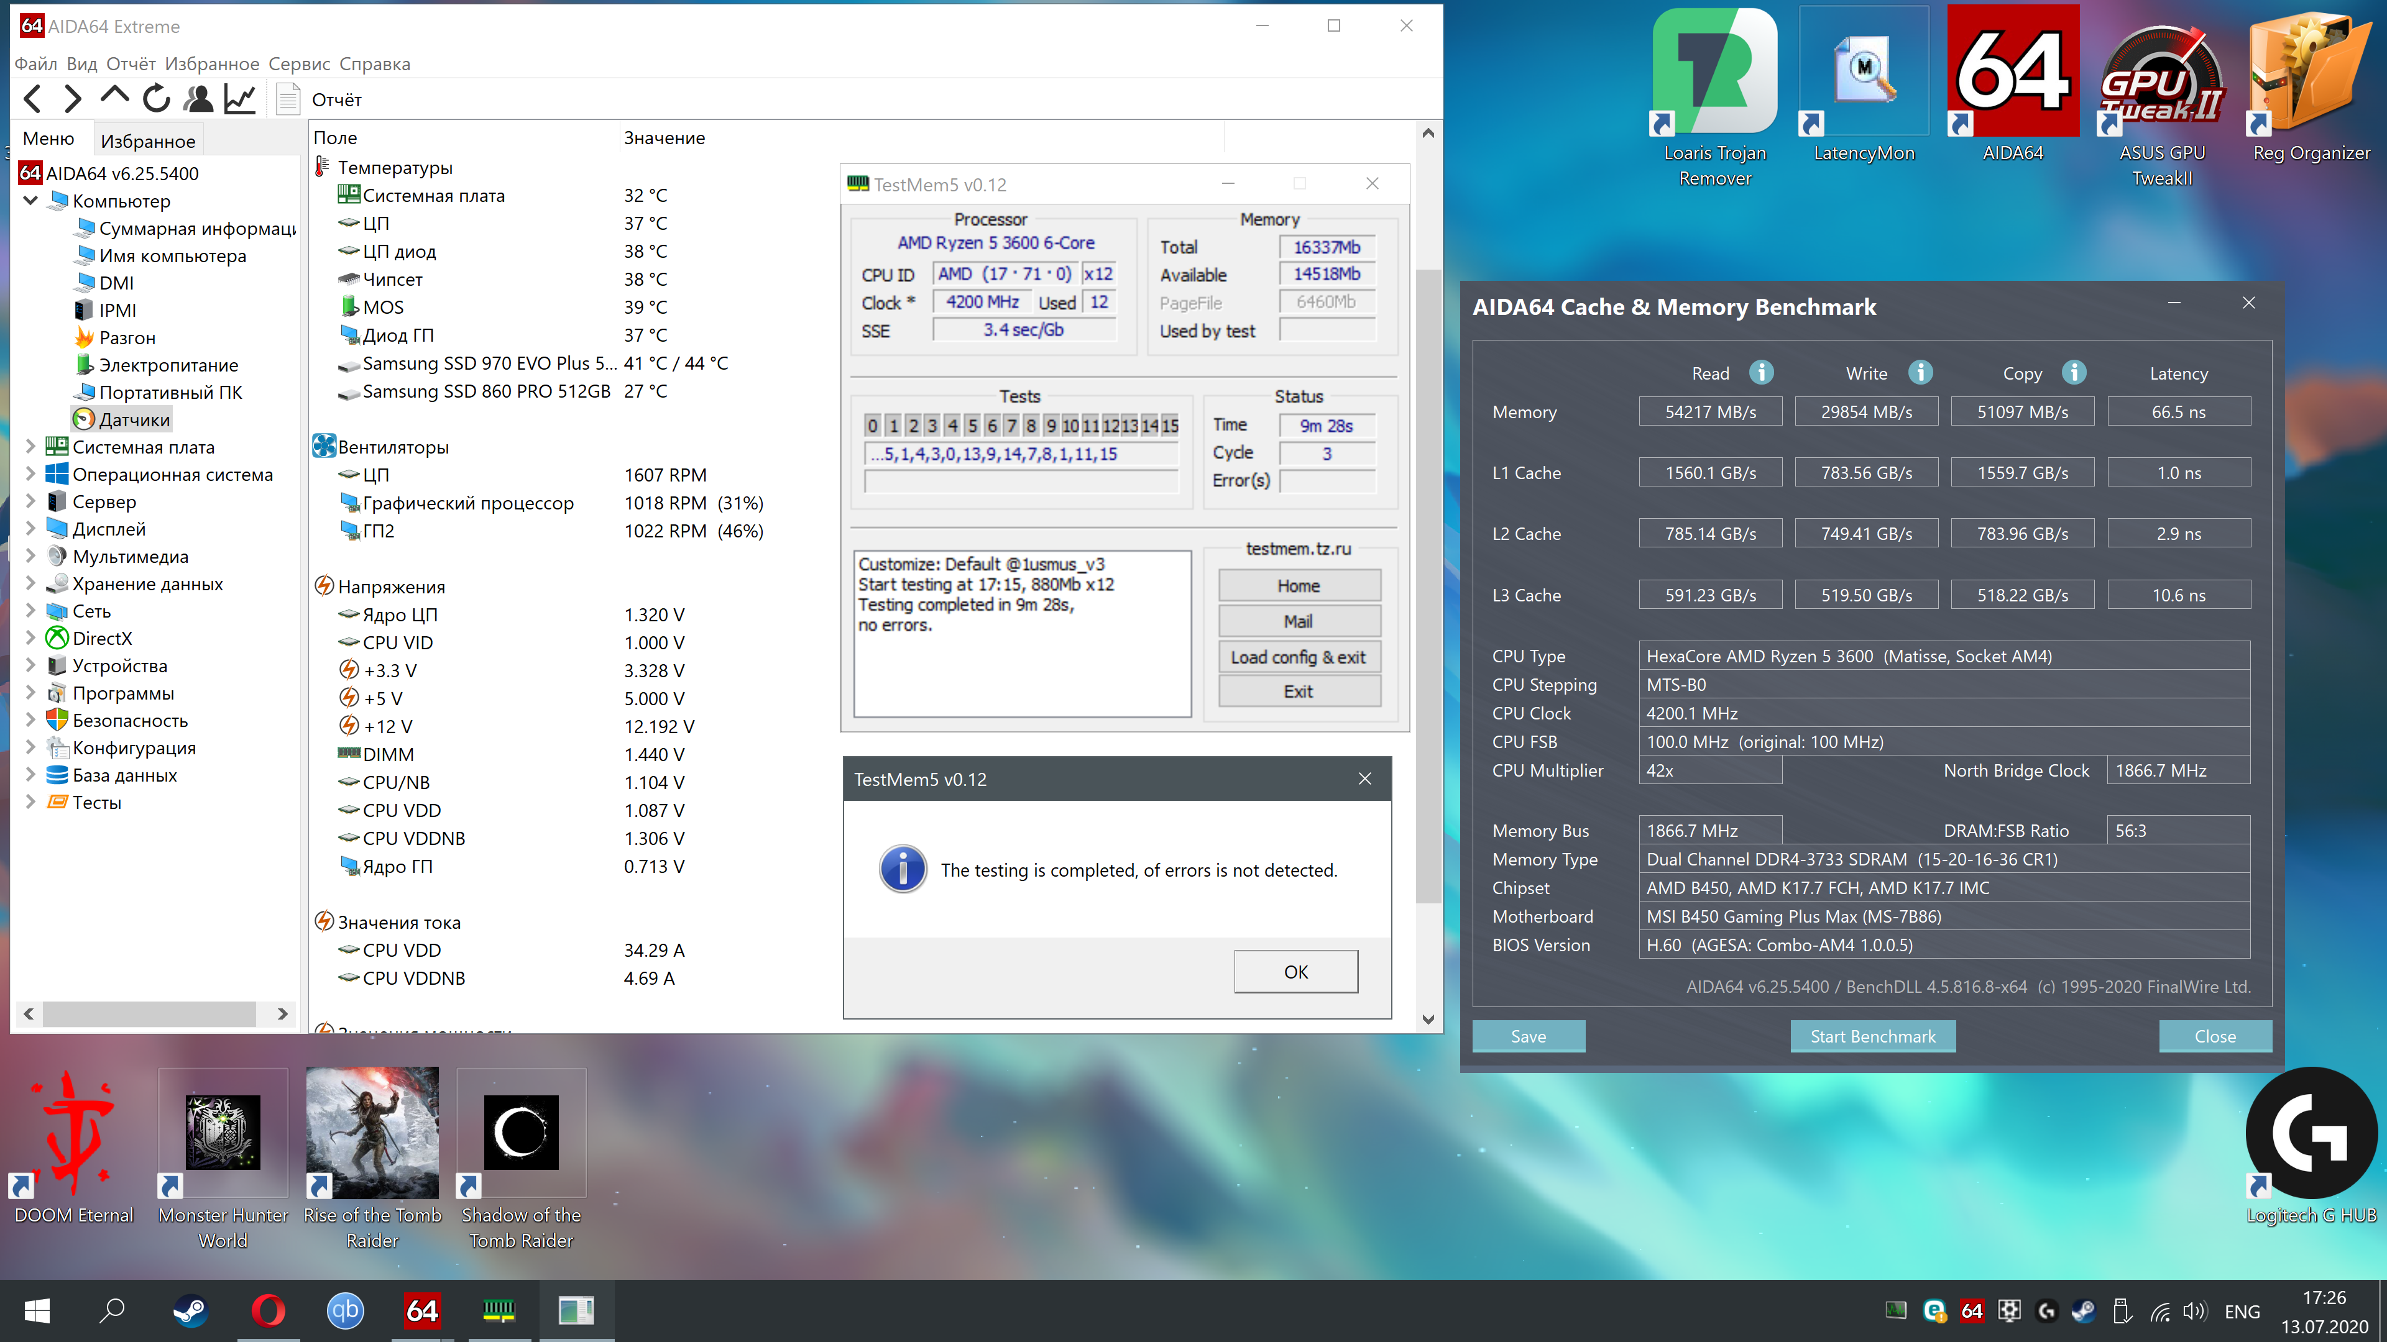Viewport: 2387px width, 1342px height.
Task: Open the graph chart toolbar icon
Action: [239, 99]
